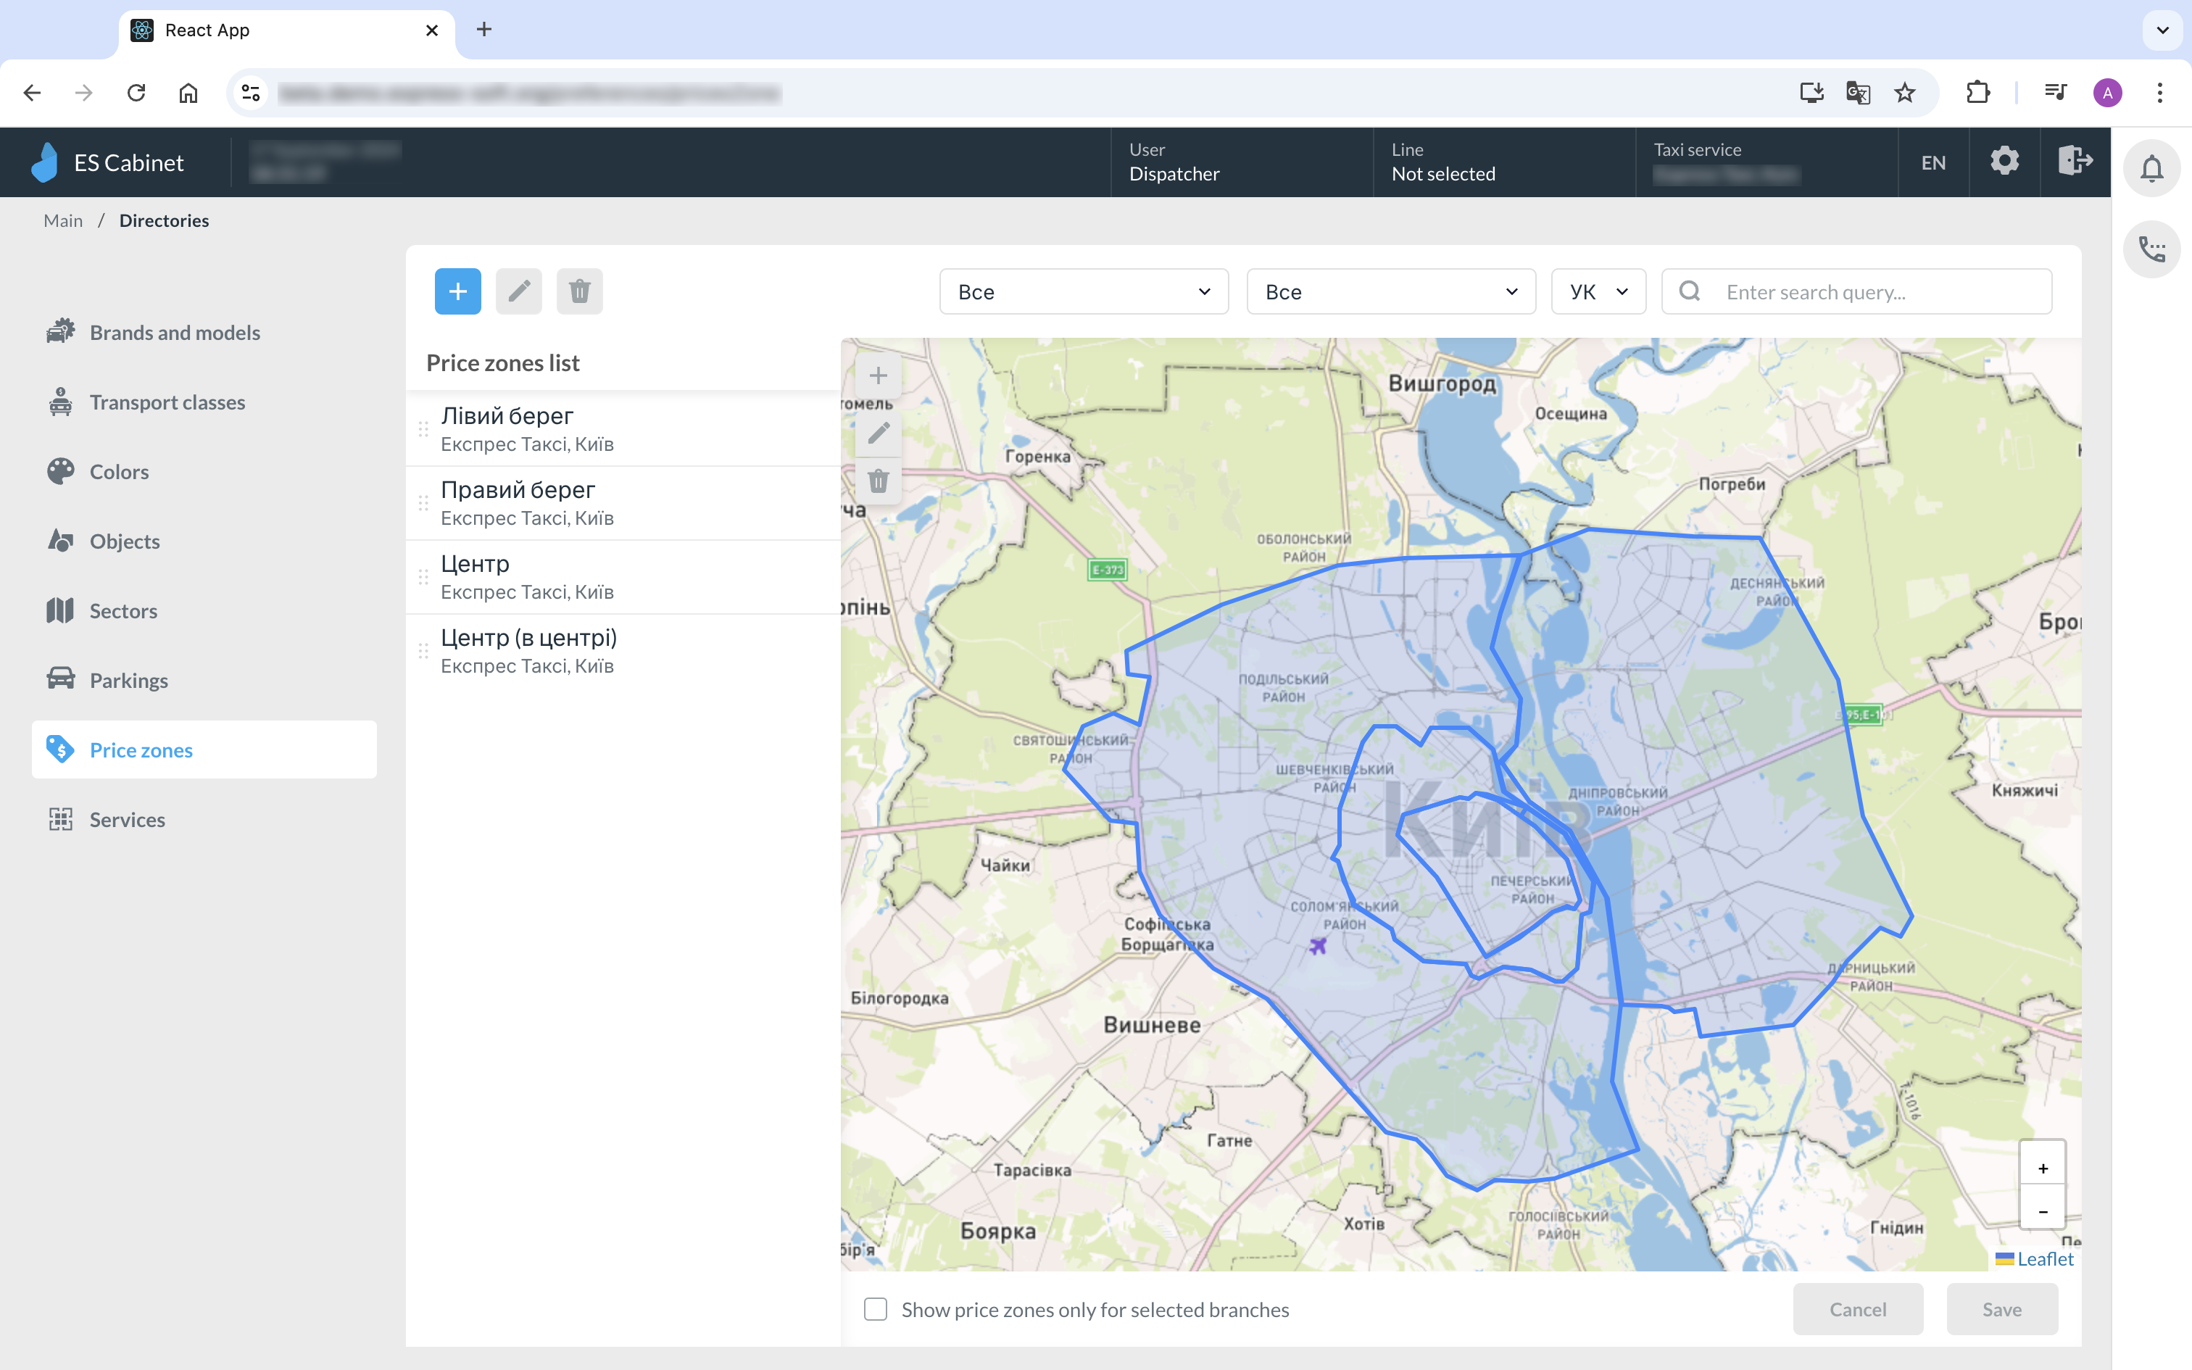
Task: Open Services directory
Action: pos(204,819)
